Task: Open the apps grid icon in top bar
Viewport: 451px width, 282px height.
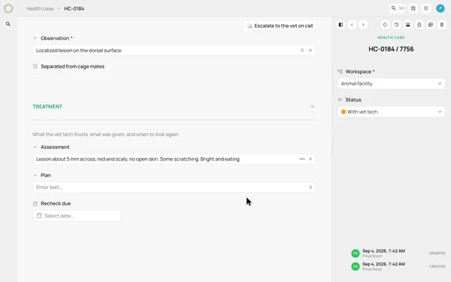Action: click(414, 8)
